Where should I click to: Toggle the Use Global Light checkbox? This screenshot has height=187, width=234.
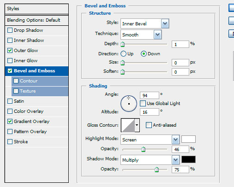143,103
